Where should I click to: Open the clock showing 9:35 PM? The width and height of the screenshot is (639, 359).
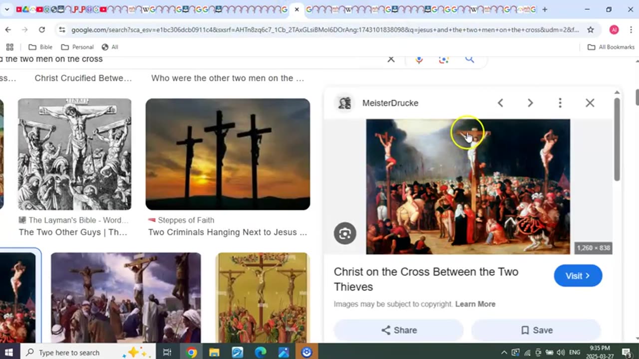(x=600, y=353)
